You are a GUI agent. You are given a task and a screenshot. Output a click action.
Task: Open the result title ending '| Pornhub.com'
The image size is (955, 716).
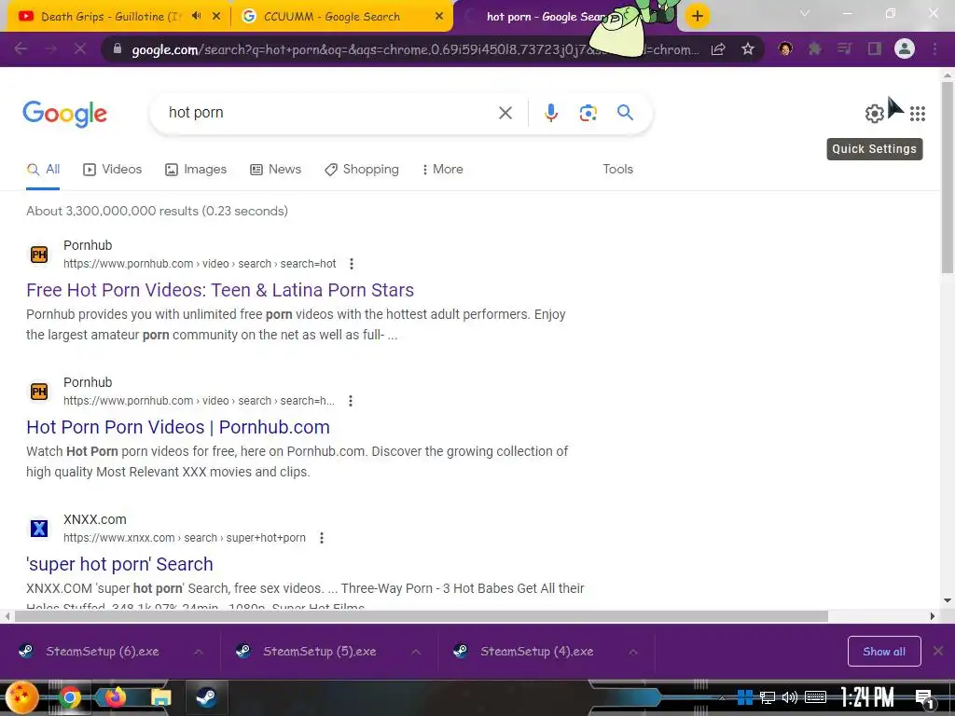coord(178,427)
